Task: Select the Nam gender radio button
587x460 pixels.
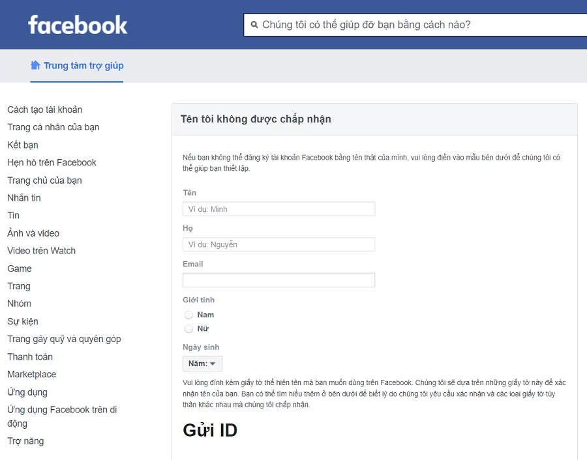Action: (x=188, y=315)
